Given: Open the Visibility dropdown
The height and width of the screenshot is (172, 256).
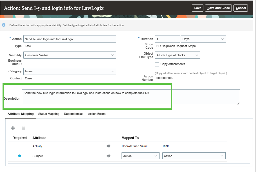Looking at the screenshot, I should tap(70, 55).
